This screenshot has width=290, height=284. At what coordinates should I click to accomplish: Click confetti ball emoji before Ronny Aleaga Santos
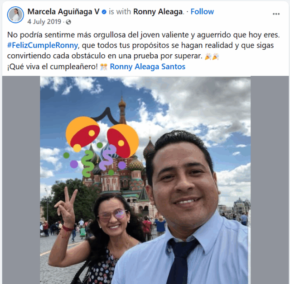104,67
